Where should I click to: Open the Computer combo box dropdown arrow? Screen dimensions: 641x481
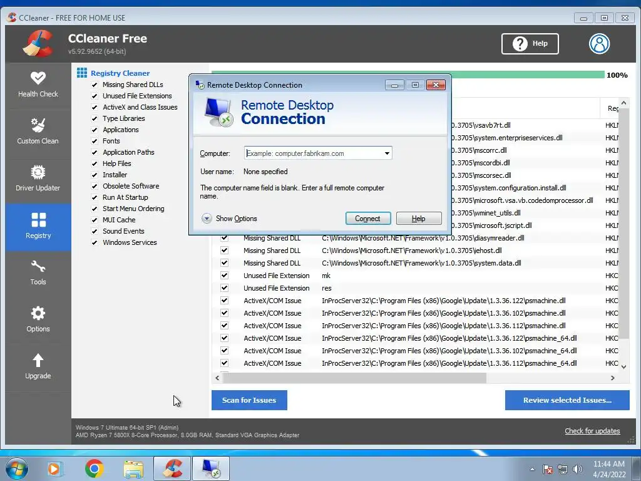coord(387,153)
